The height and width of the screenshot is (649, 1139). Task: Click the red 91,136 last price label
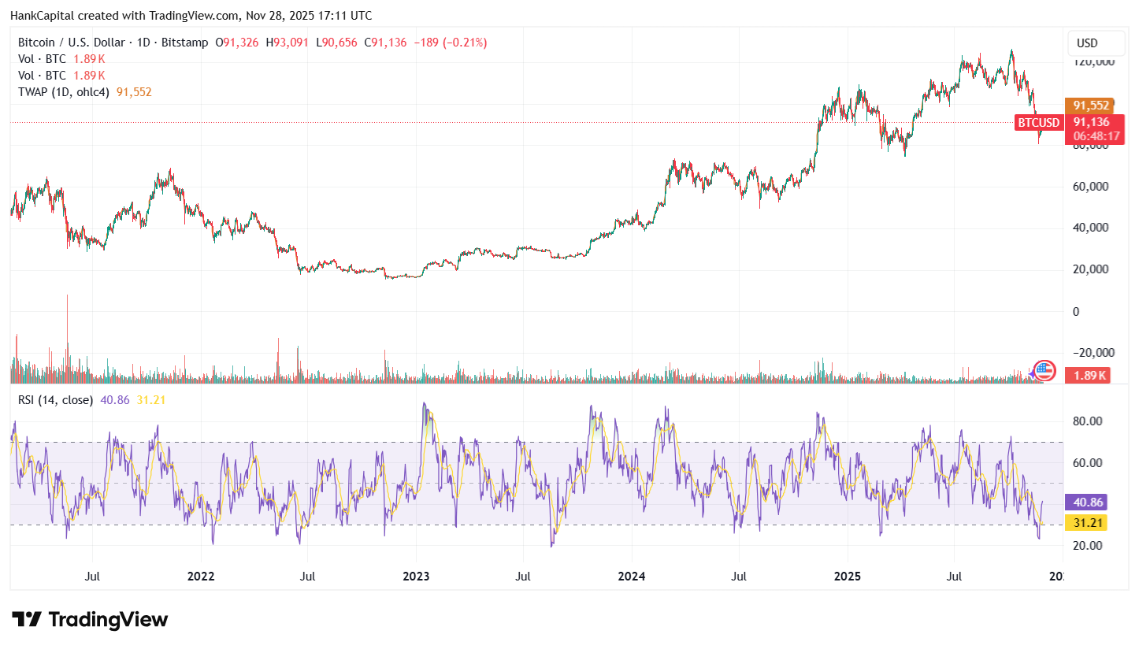[x=1091, y=122]
